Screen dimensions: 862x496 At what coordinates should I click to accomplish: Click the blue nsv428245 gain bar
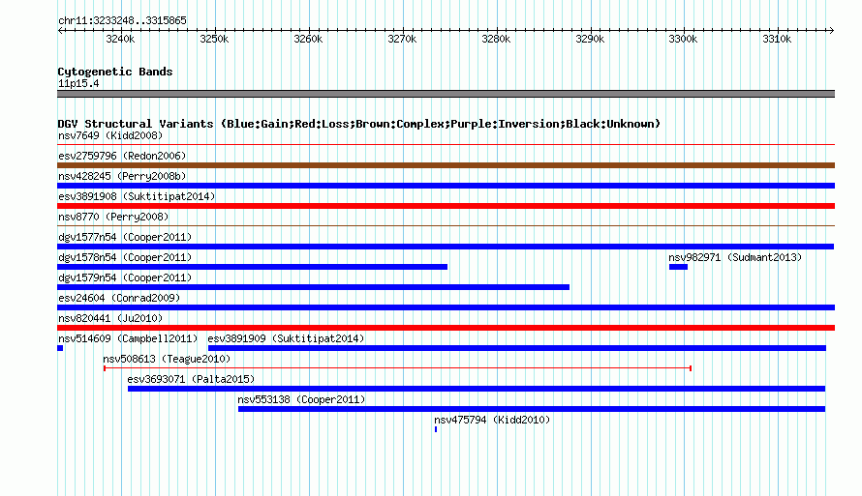click(446, 186)
